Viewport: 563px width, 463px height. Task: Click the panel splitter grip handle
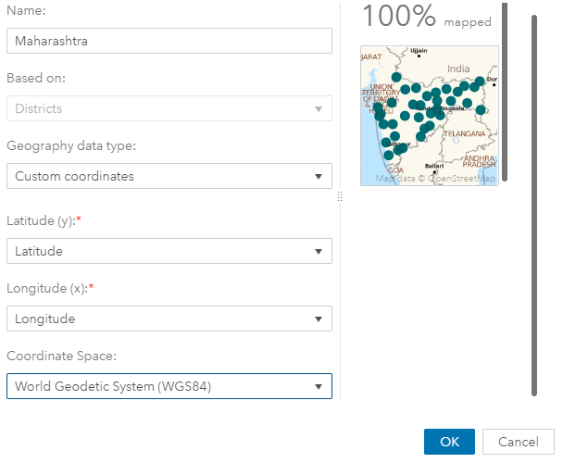(x=340, y=196)
